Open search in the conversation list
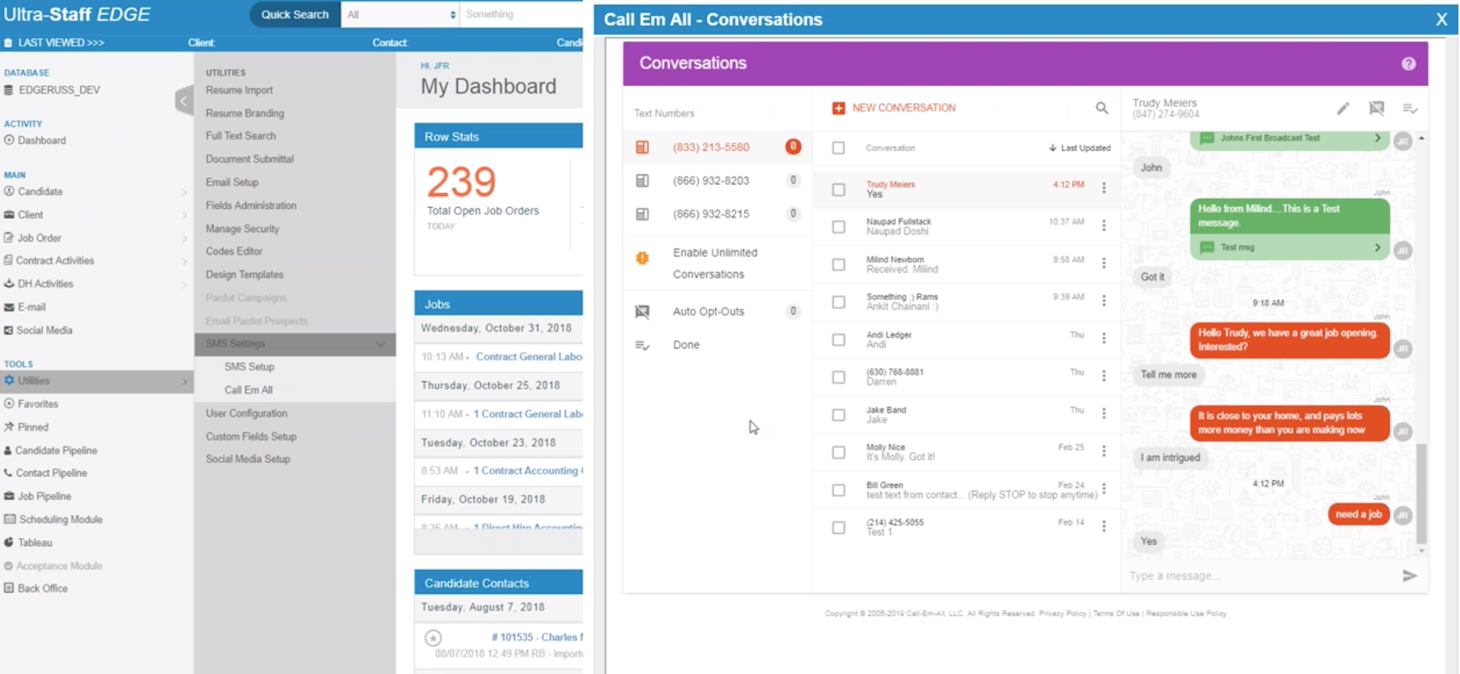This screenshot has height=674, width=1460. tap(1102, 108)
